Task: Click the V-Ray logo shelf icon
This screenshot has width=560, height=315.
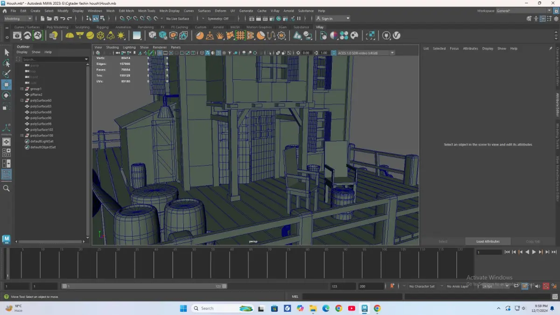Action: (397, 35)
